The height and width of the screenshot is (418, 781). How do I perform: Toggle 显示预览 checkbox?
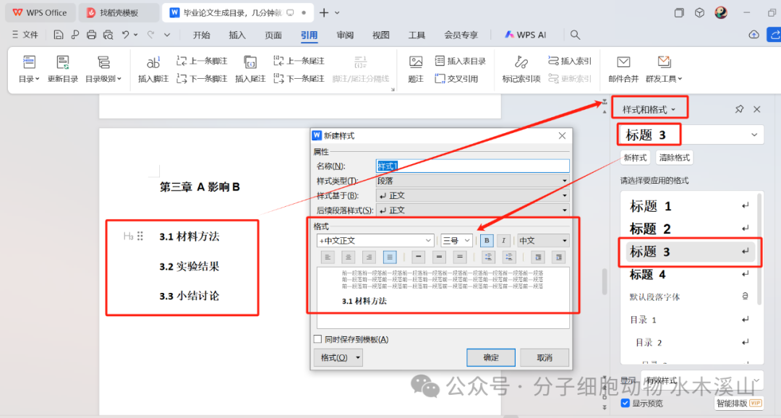pos(625,403)
